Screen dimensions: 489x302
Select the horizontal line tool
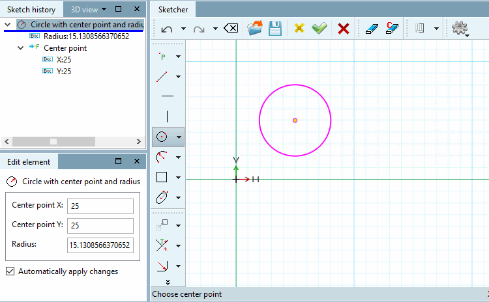coord(168,96)
